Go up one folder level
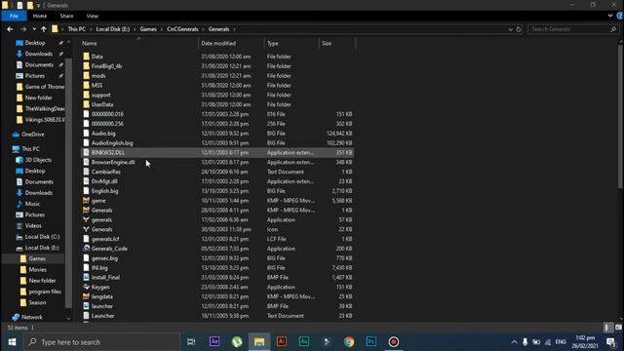Viewport: 624px width, 351px height. point(43,29)
